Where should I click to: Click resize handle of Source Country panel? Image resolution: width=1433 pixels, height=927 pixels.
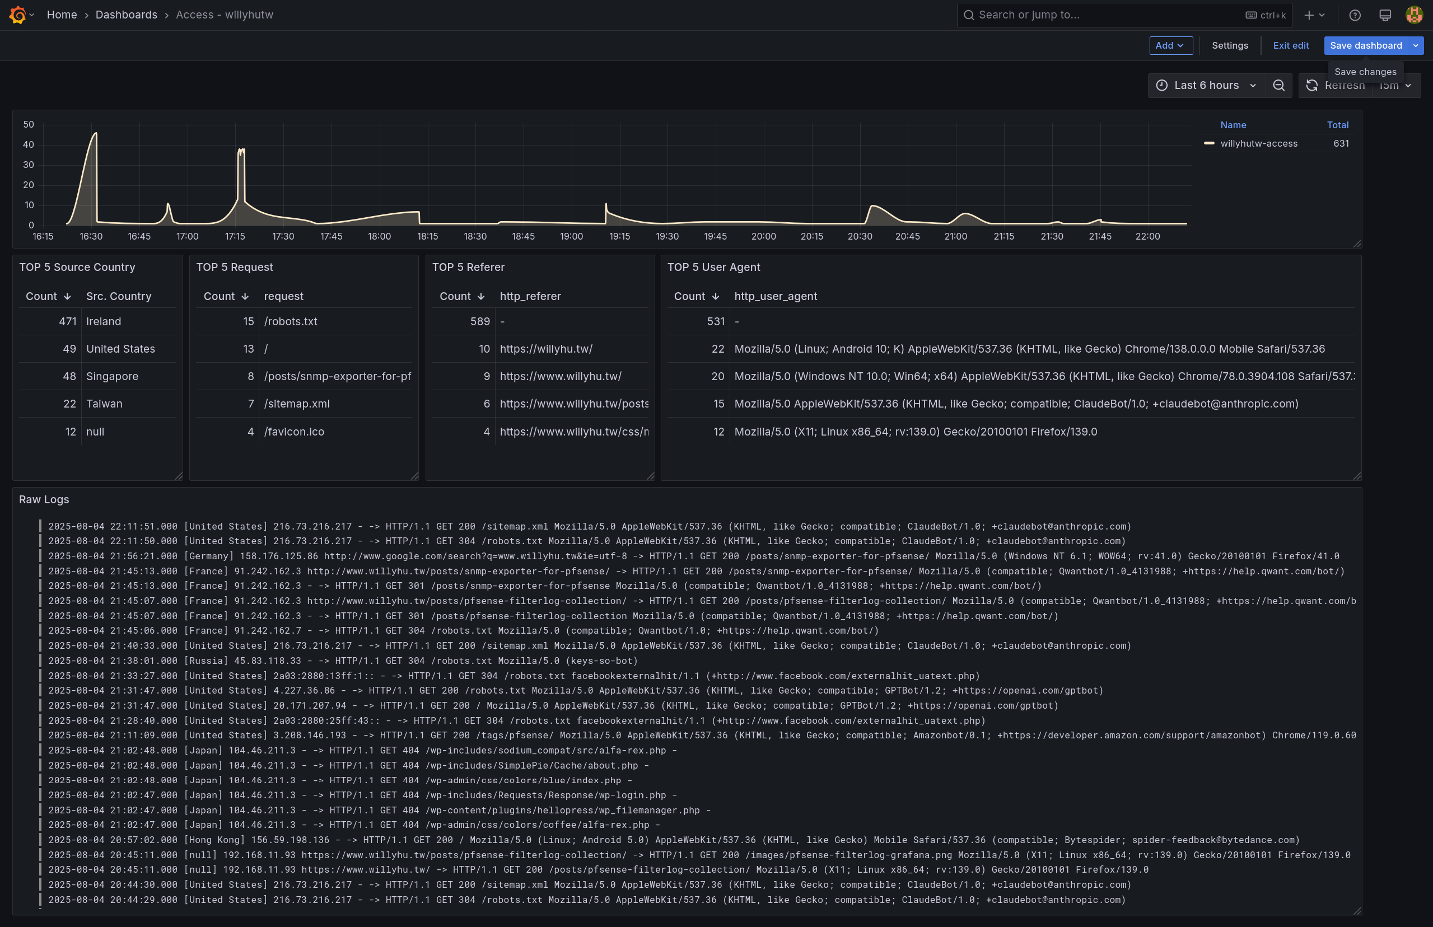coord(178,476)
